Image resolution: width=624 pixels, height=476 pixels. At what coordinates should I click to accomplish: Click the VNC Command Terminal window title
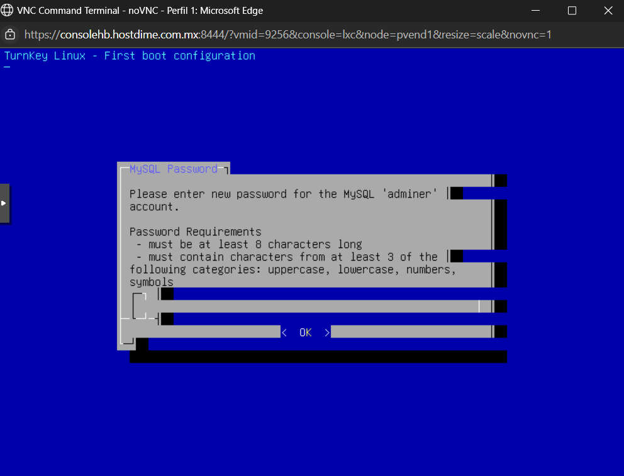[x=140, y=11]
